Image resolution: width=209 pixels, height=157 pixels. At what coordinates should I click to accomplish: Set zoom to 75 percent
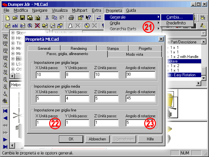pos(5,65)
